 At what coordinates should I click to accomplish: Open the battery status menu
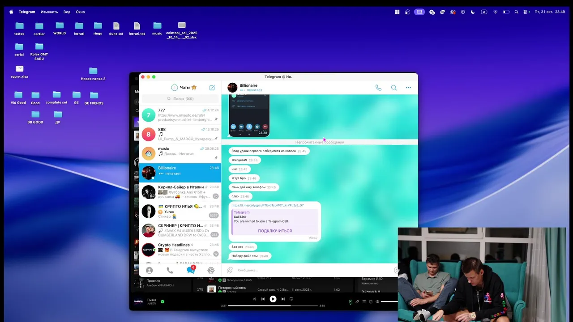506,12
